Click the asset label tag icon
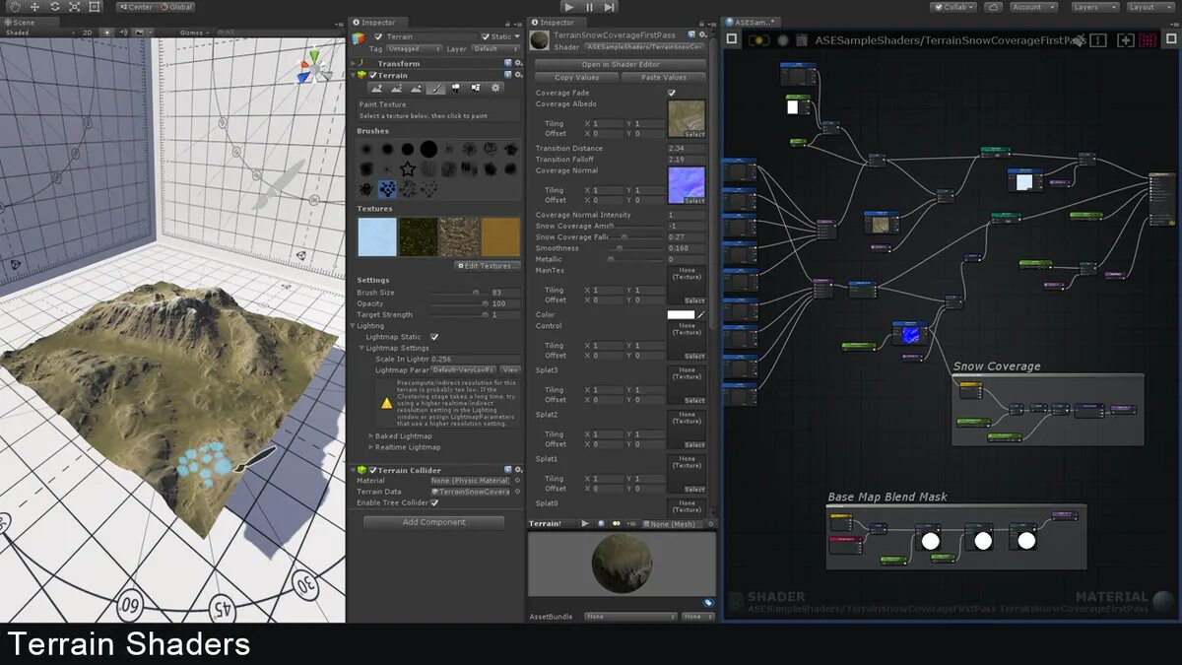 point(708,603)
